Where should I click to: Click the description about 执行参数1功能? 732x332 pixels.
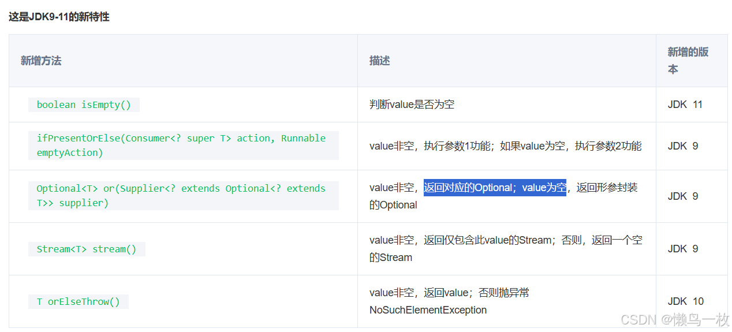(x=505, y=146)
